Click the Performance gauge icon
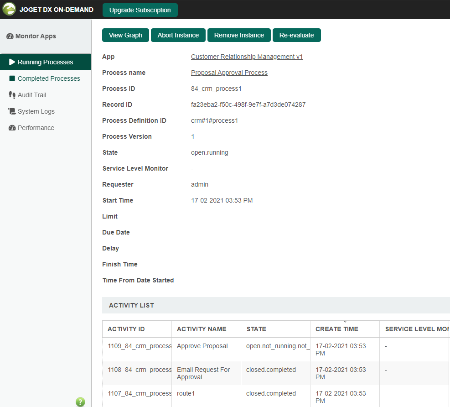Viewport: 450px width, 407px height. 12,128
